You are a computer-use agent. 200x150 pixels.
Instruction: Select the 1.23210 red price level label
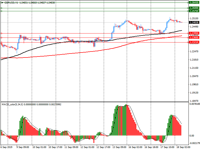[x=194, y=42]
